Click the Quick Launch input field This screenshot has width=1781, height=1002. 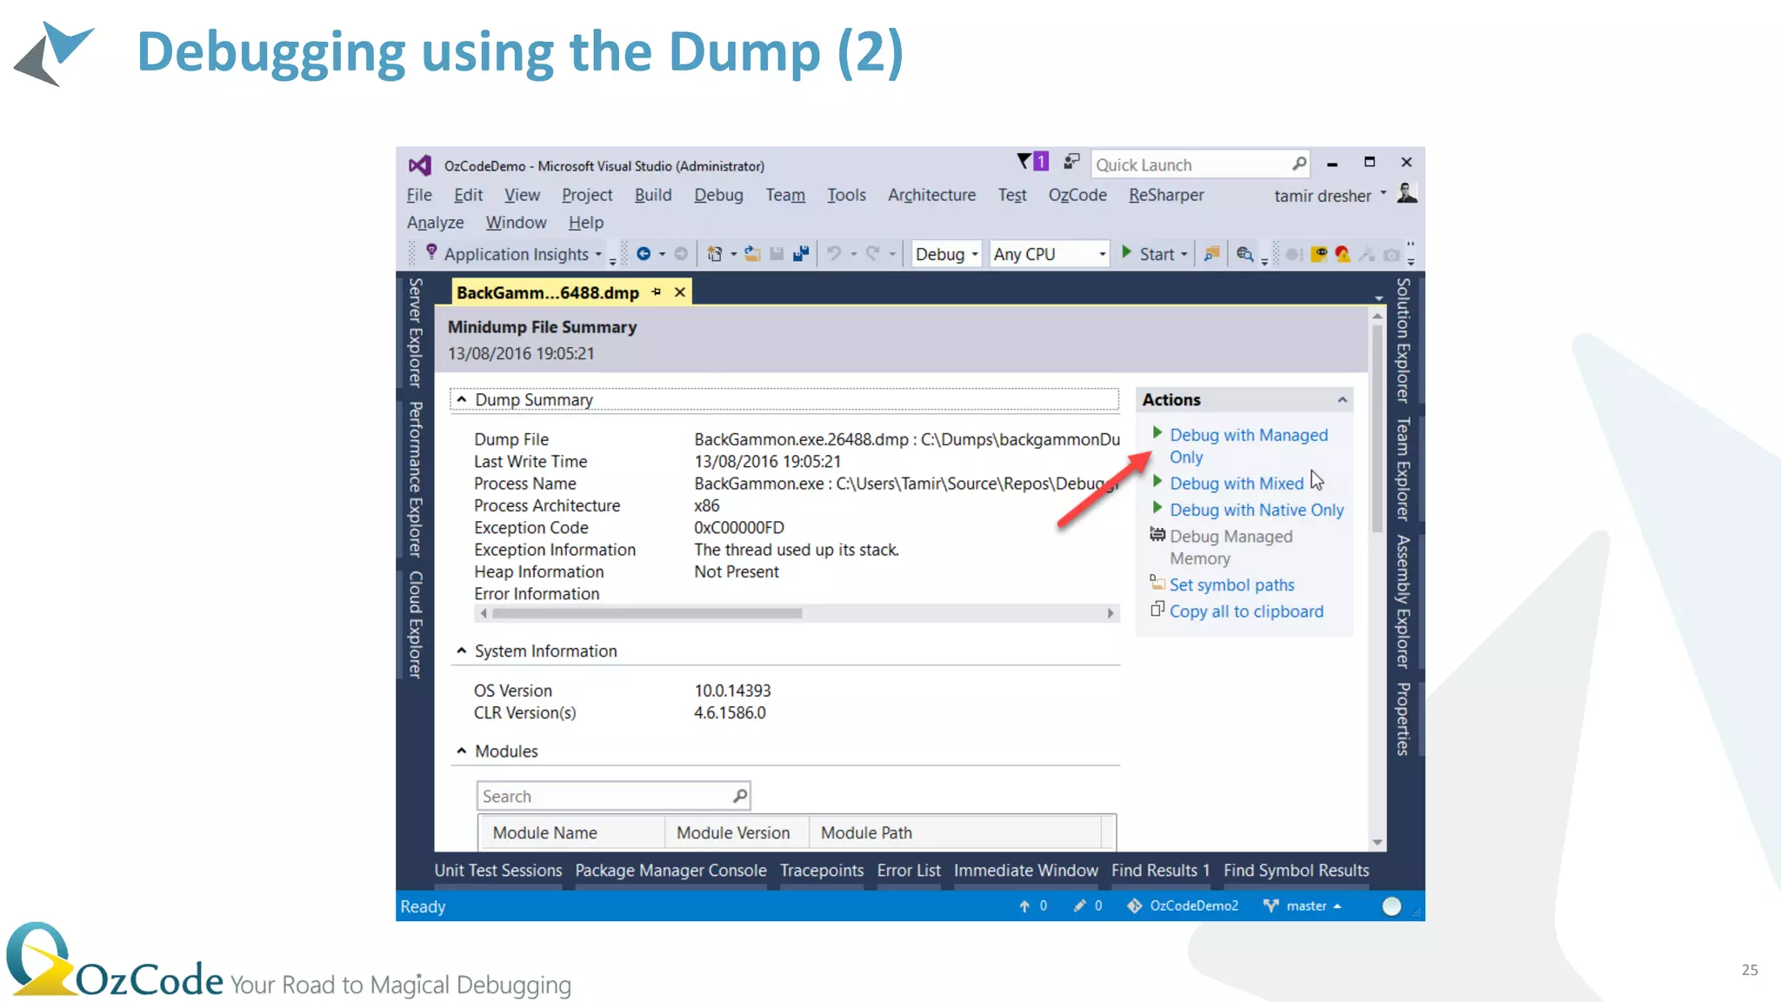(x=1200, y=164)
